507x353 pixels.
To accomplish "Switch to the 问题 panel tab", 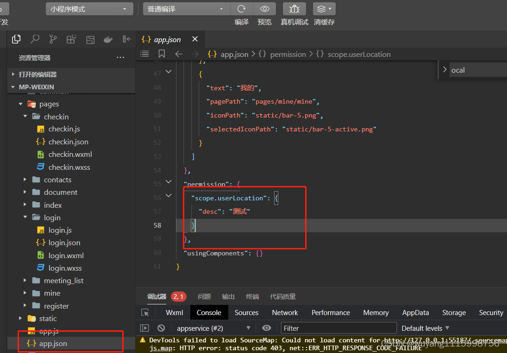I will point(204,297).
